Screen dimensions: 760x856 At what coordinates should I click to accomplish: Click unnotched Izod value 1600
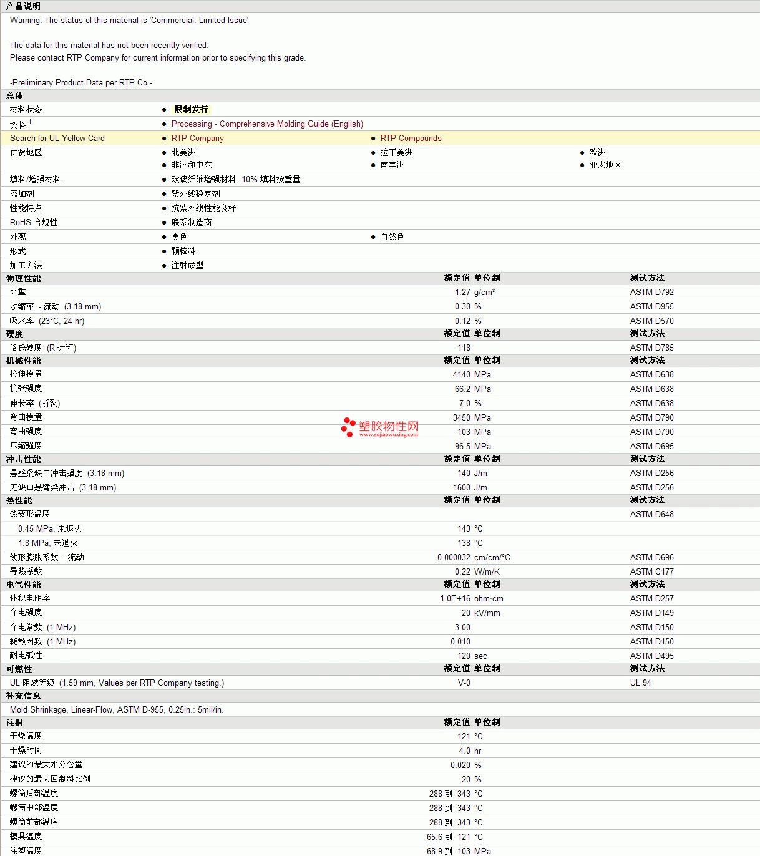[x=461, y=487]
